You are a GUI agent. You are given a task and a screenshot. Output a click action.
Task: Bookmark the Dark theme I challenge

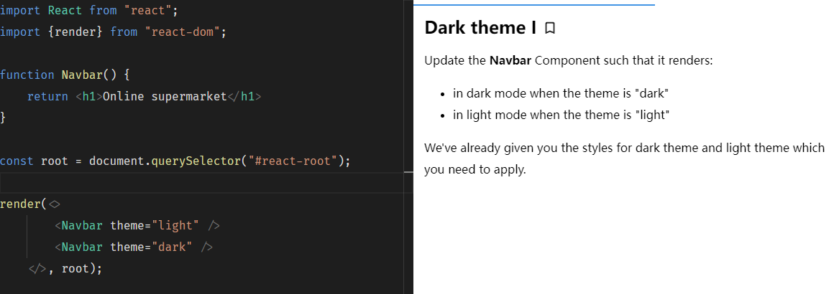(550, 29)
